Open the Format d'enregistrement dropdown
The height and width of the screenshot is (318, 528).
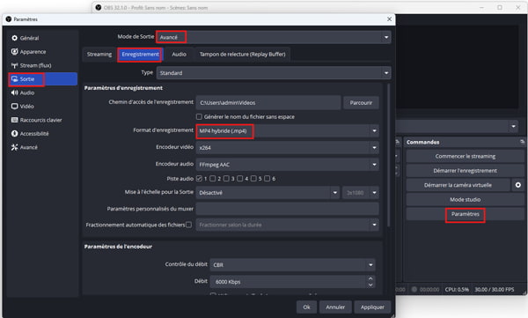pyautogui.click(x=287, y=131)
